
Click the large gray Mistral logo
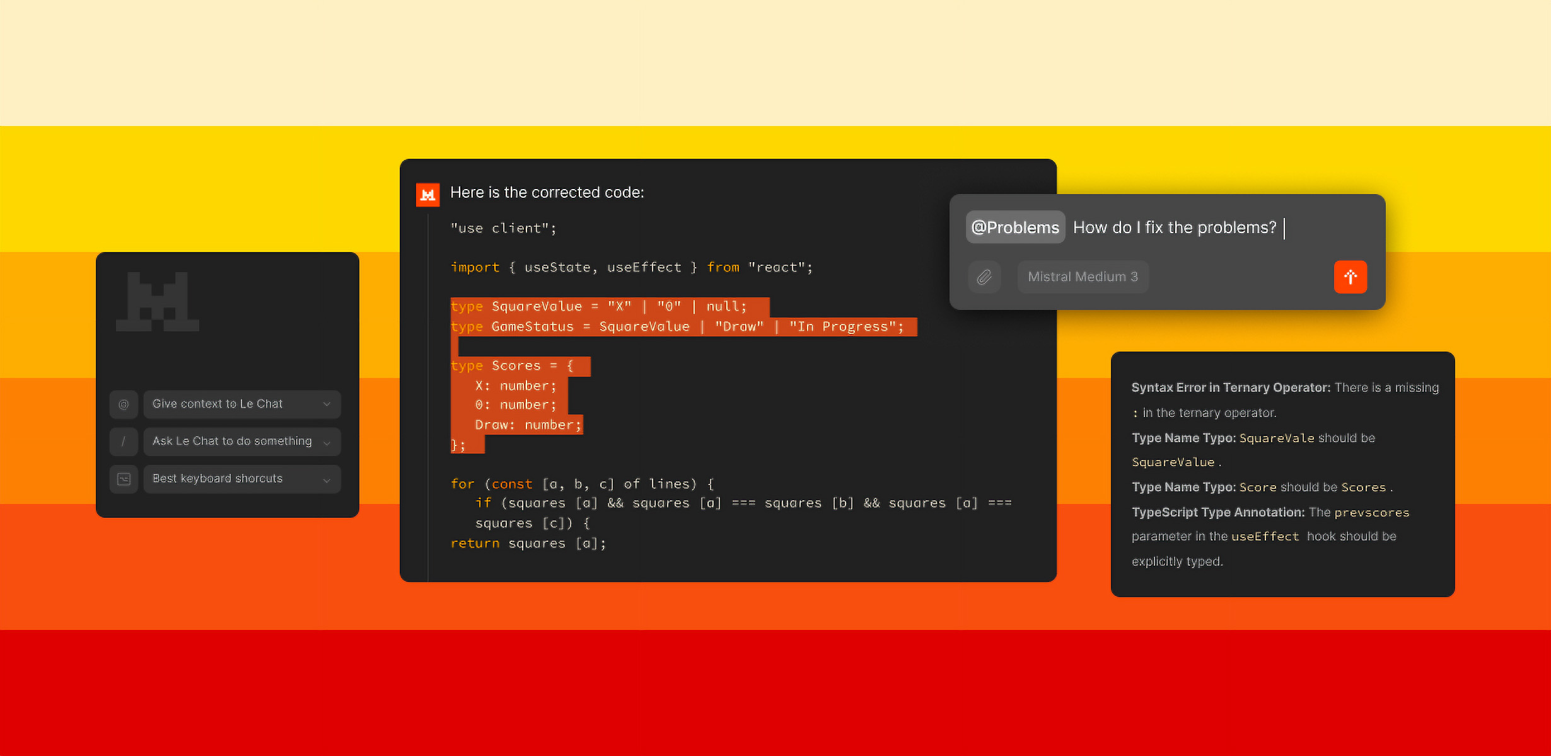[158, 302]
